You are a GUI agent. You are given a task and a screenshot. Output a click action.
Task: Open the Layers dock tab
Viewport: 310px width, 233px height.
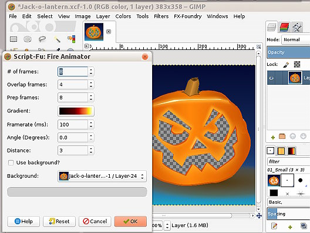(271, 27)
